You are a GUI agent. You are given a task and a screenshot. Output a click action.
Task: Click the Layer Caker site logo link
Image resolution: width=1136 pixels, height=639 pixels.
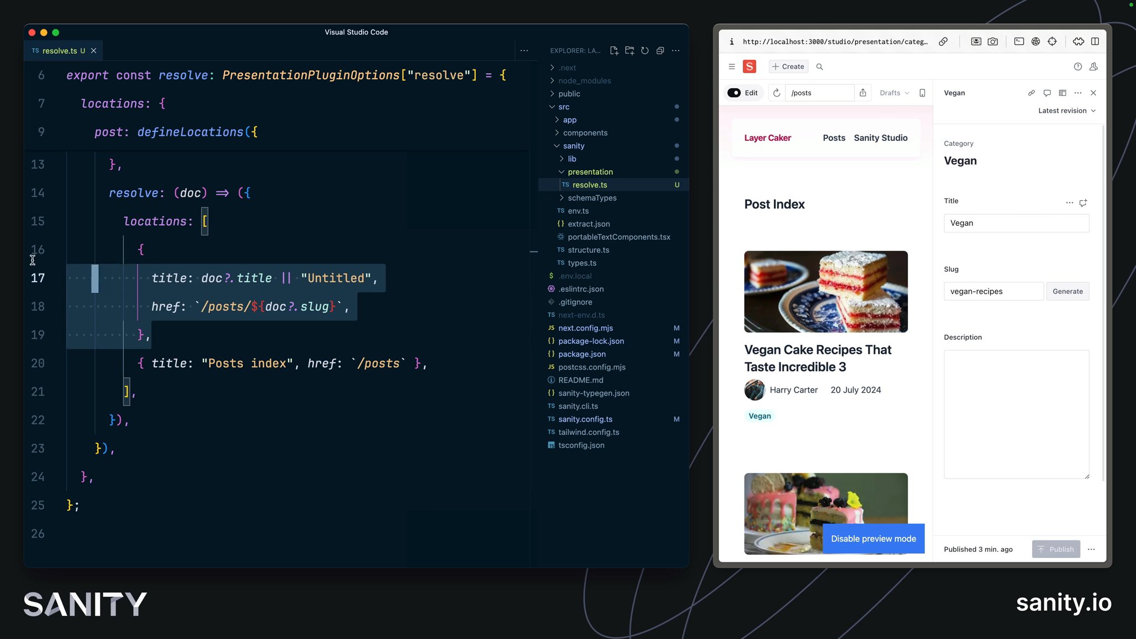pyautogui.click(x=767, y=138)
